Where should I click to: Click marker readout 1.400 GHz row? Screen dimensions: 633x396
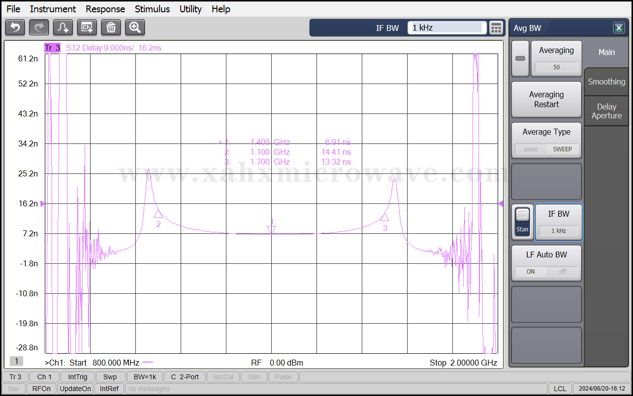tap(285, 142)
